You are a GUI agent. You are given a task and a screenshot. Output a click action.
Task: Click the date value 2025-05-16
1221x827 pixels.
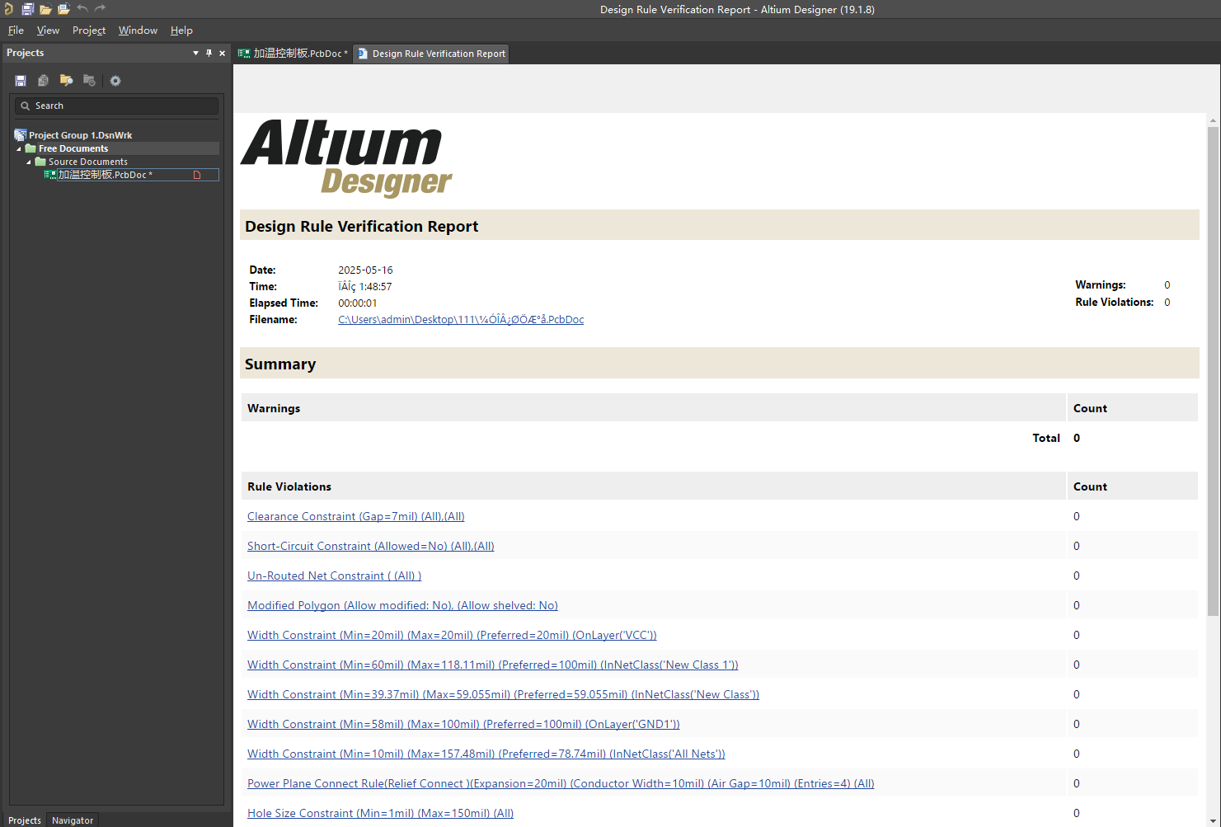point(365,270)
